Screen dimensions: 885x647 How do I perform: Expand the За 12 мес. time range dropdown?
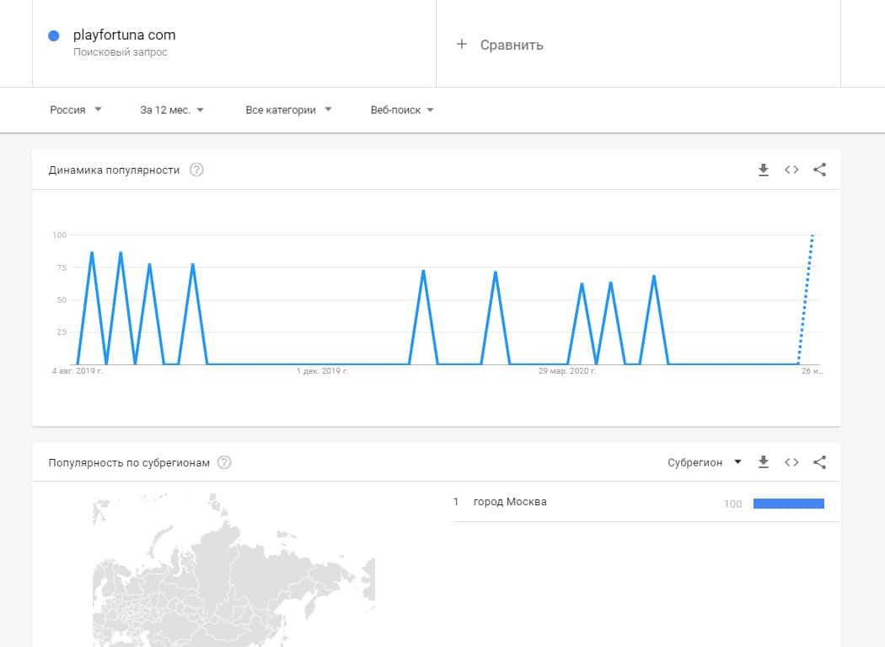[172, 110]
